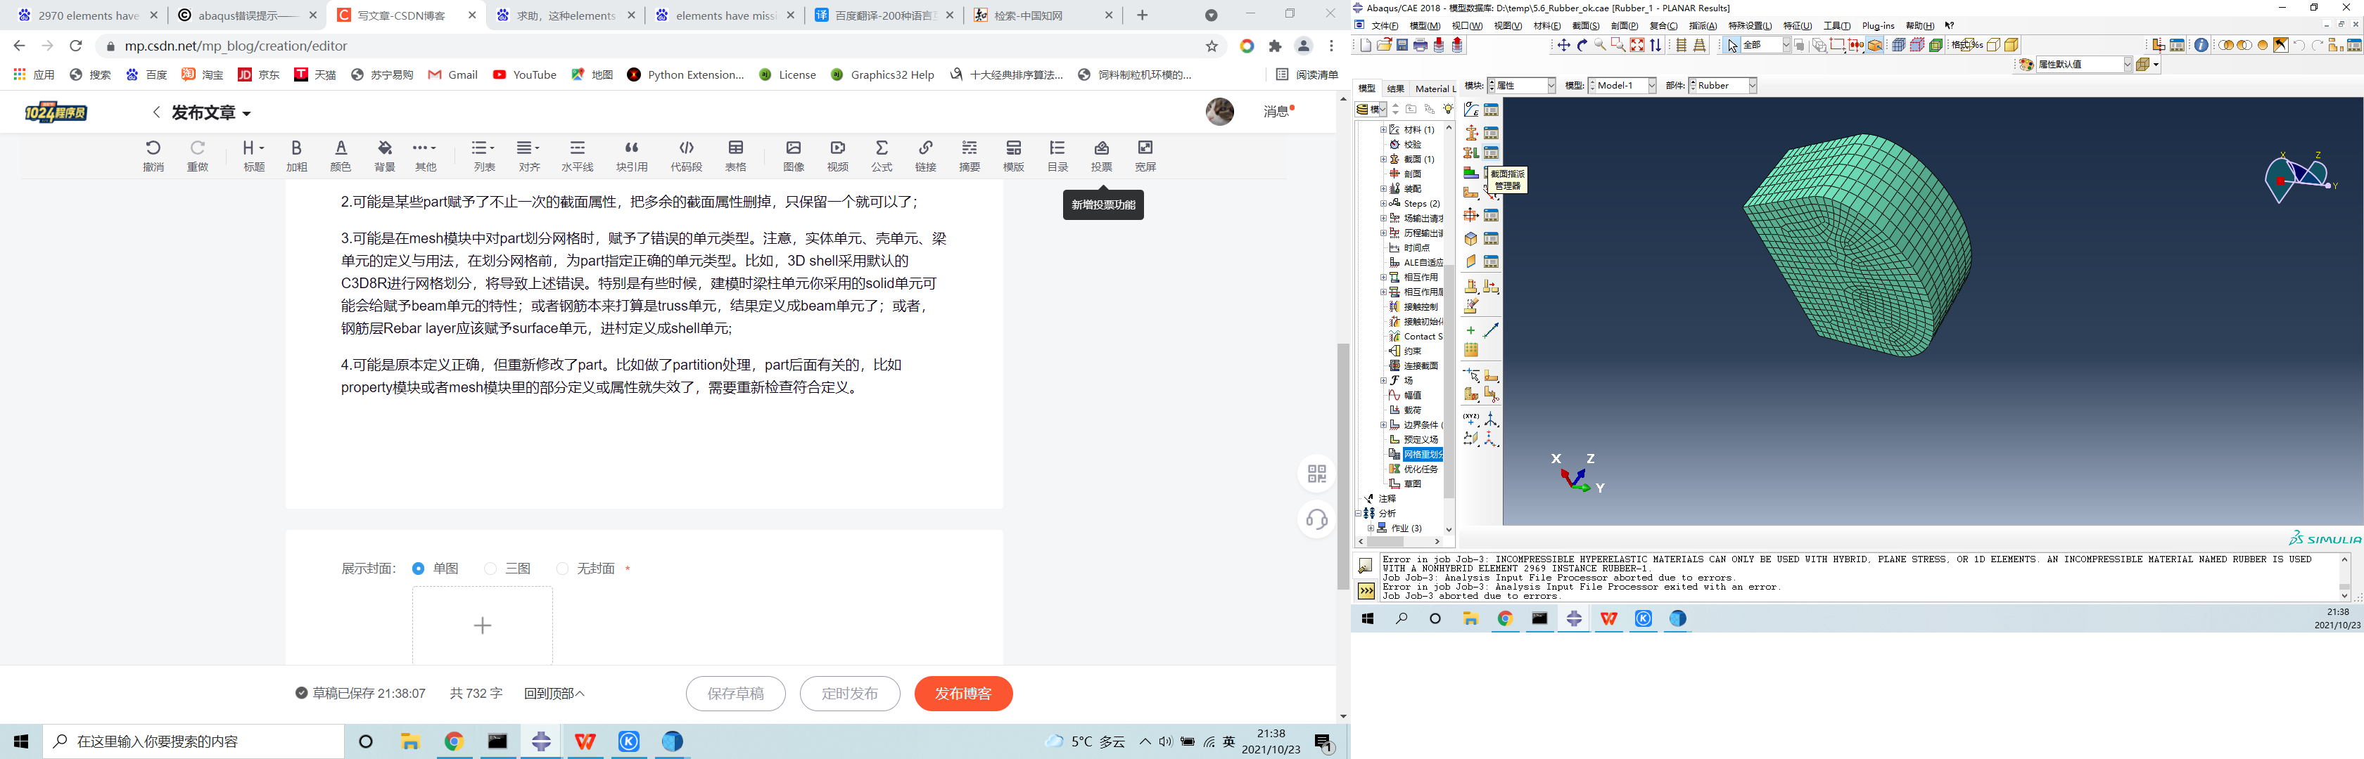Expand the Steps (2) tree node
Image resolution: width=2364 pixels, height=759 pixels.
(x=1383, y=204)
